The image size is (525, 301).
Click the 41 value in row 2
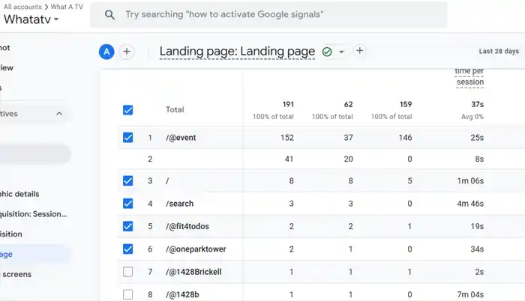[x=289, y=159]
